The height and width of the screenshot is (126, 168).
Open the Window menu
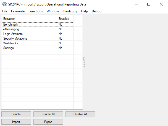(x=53, y=11)
